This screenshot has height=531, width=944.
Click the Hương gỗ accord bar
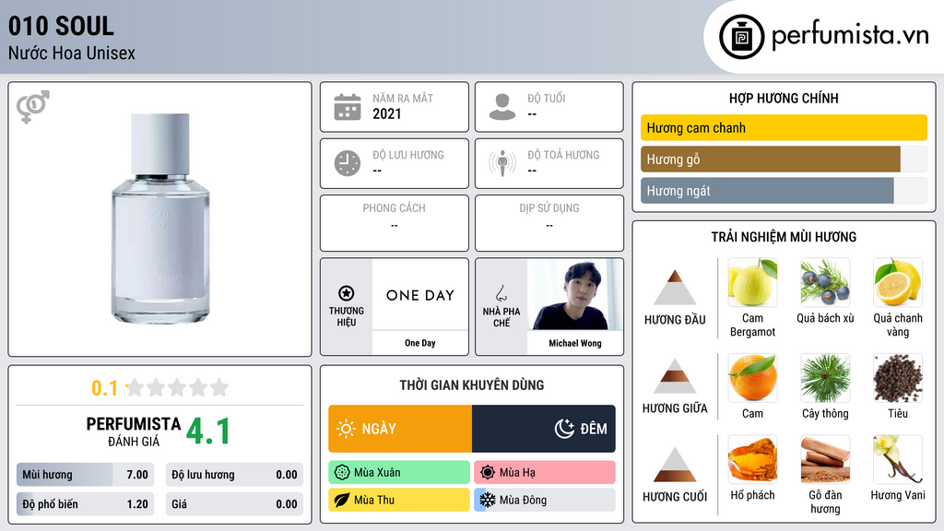coord(784,159)
